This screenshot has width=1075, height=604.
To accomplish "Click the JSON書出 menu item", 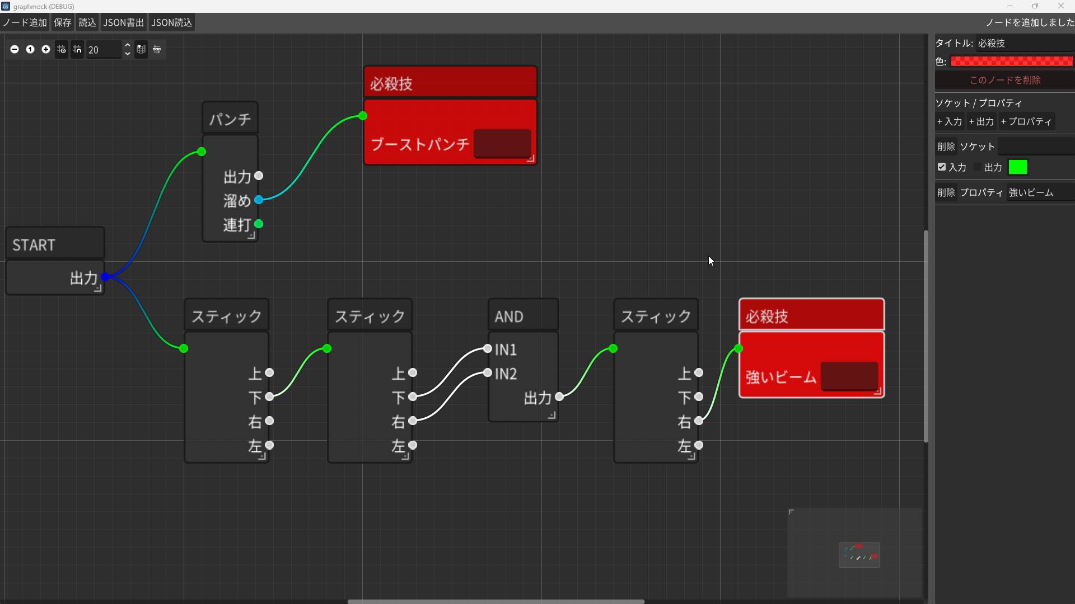I will (x=124, y=22).
